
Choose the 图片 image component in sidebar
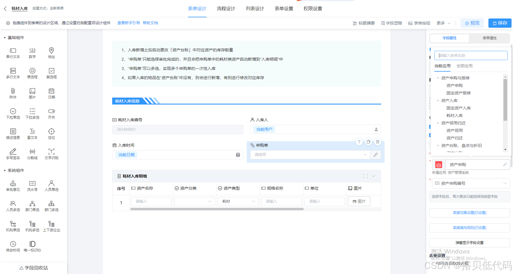pos(32,94)
